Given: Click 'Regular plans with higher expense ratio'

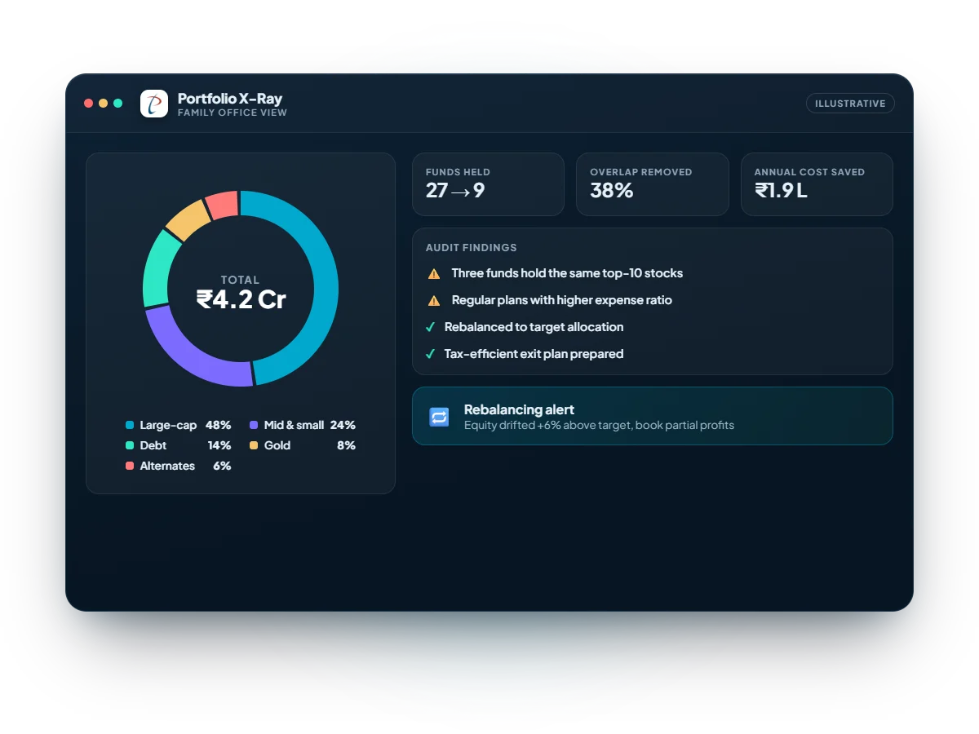Looking at the screenshot, I should 562,300.
